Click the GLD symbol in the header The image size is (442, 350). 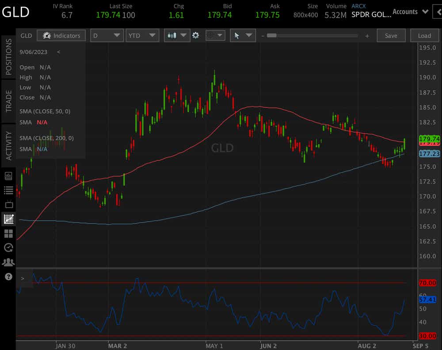pos(16,12)
